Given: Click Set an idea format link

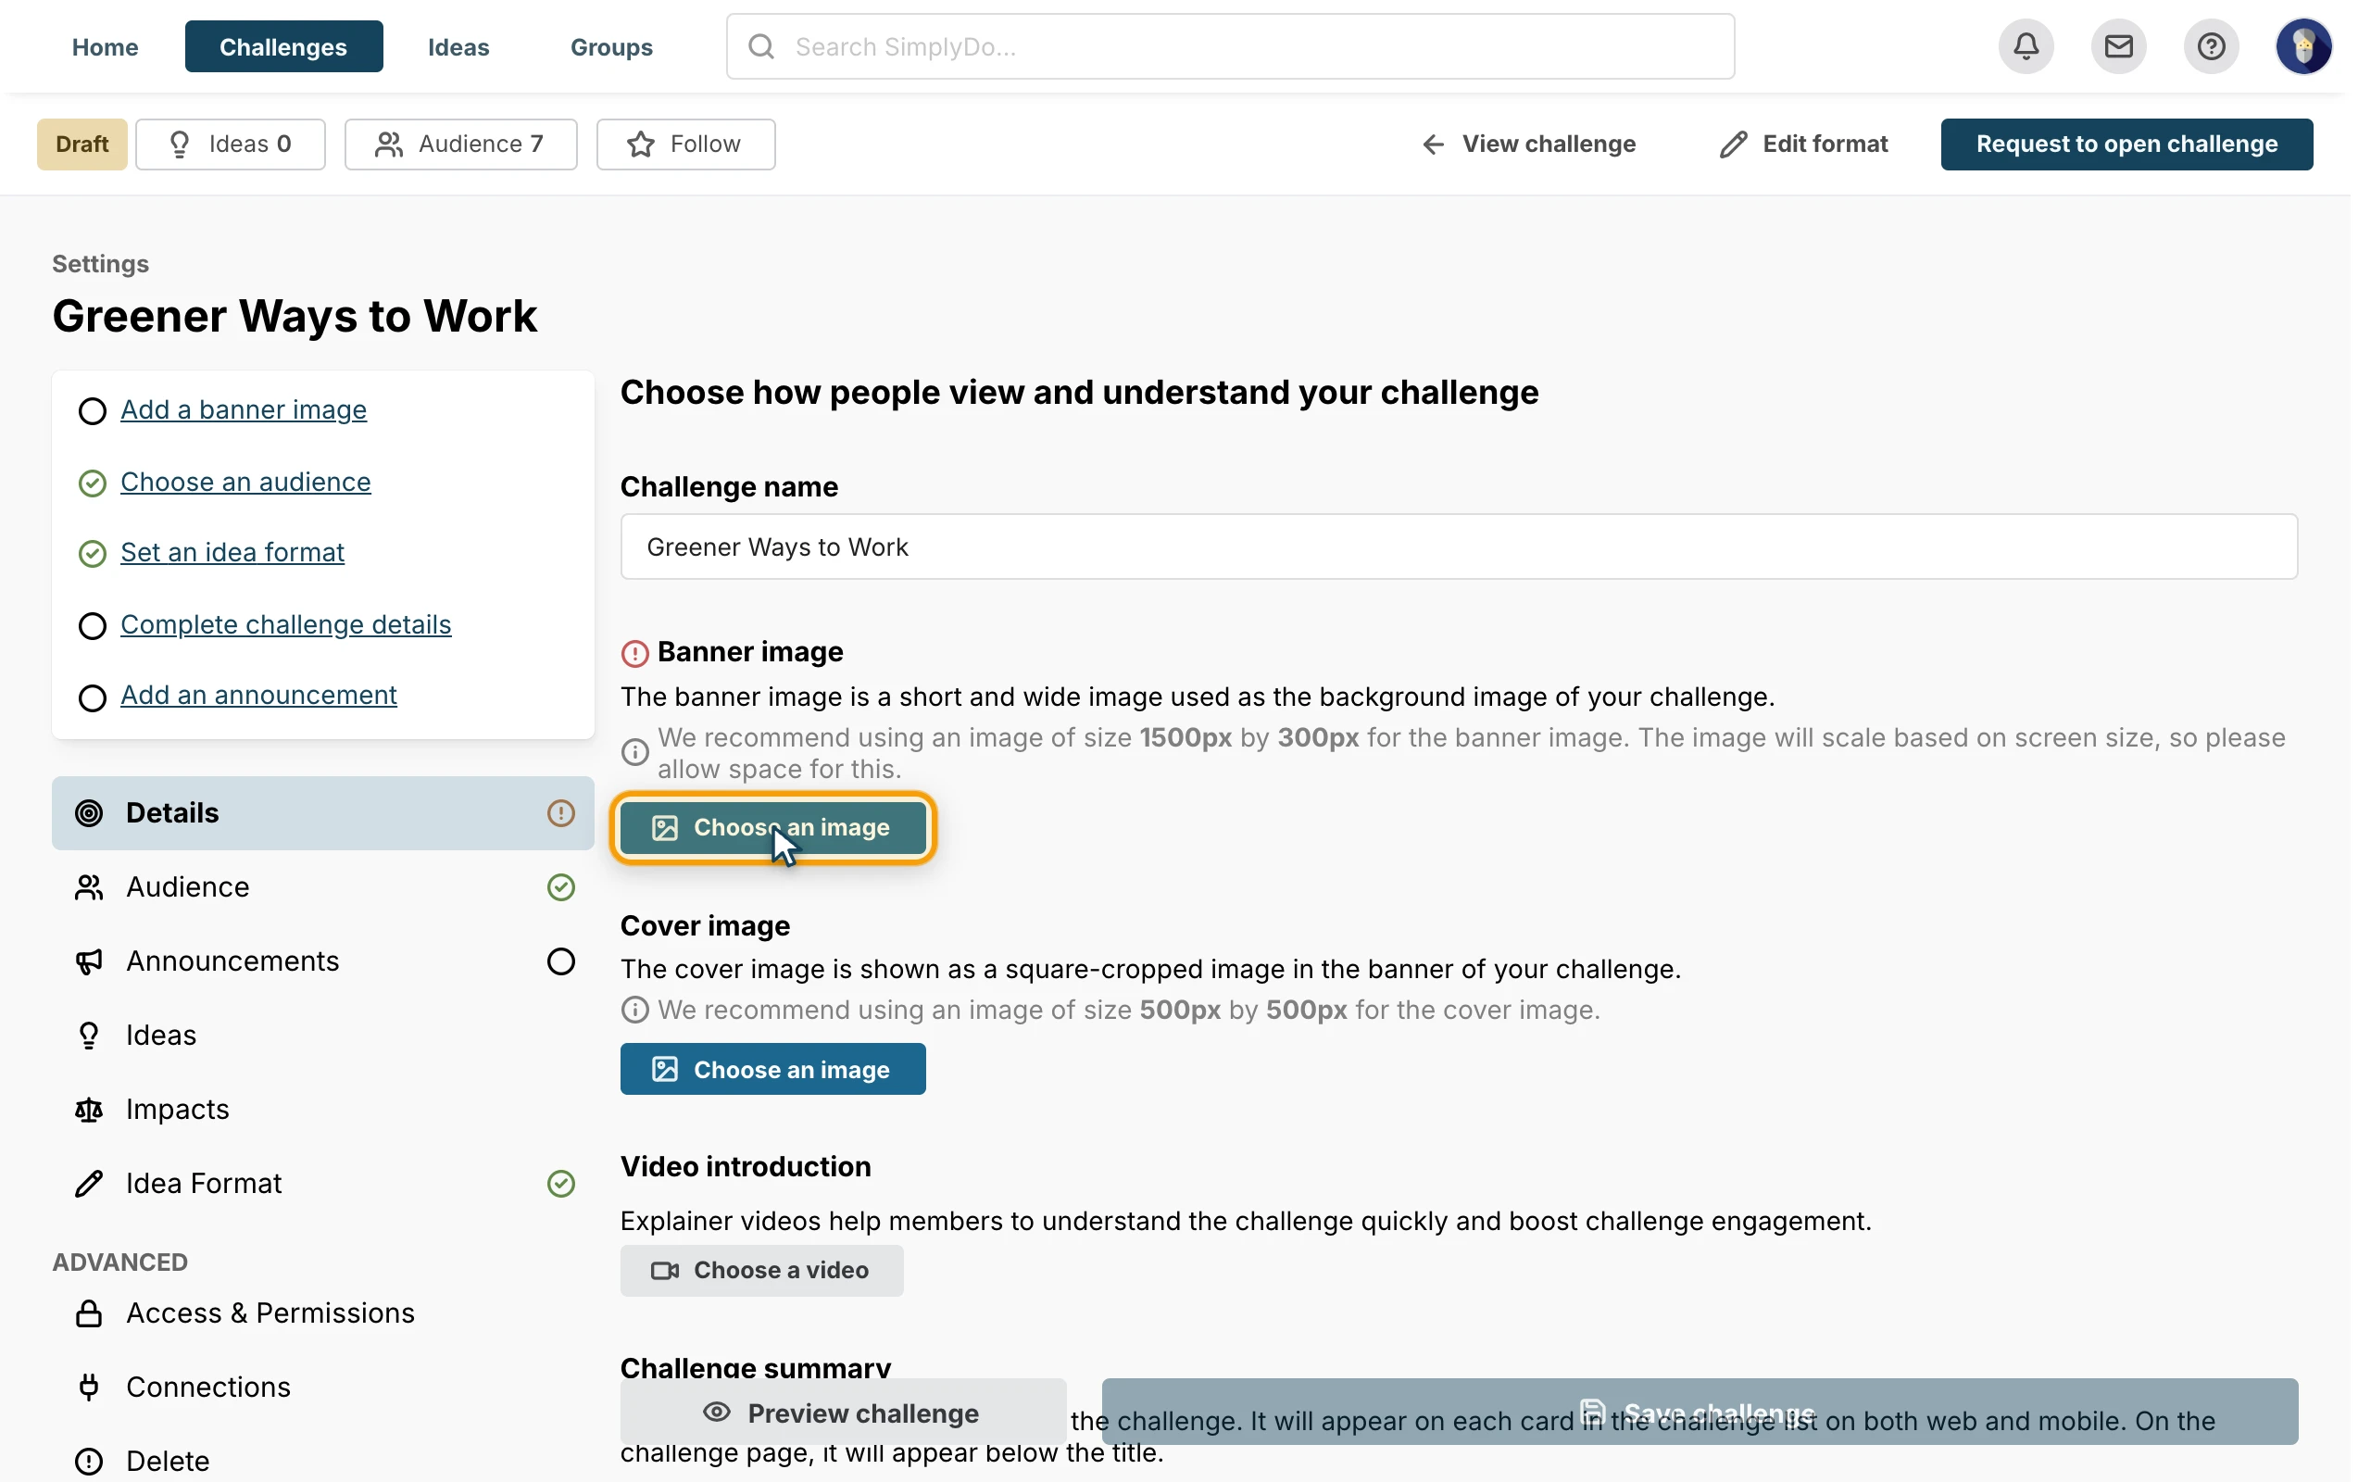Looking at the screenshot, I should tap(232, 553).
